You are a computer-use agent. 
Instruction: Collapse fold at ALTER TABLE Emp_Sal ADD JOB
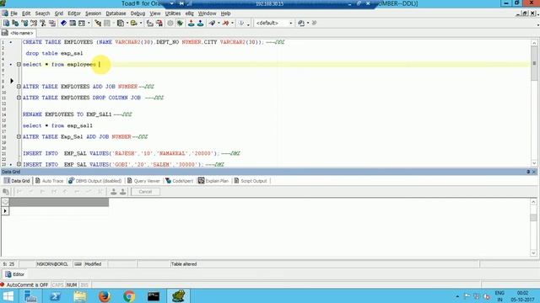(x=19, y=136)
